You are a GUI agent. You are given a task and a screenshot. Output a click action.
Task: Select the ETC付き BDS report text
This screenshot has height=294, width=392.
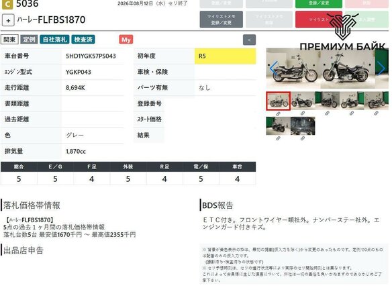click(291, 224)
